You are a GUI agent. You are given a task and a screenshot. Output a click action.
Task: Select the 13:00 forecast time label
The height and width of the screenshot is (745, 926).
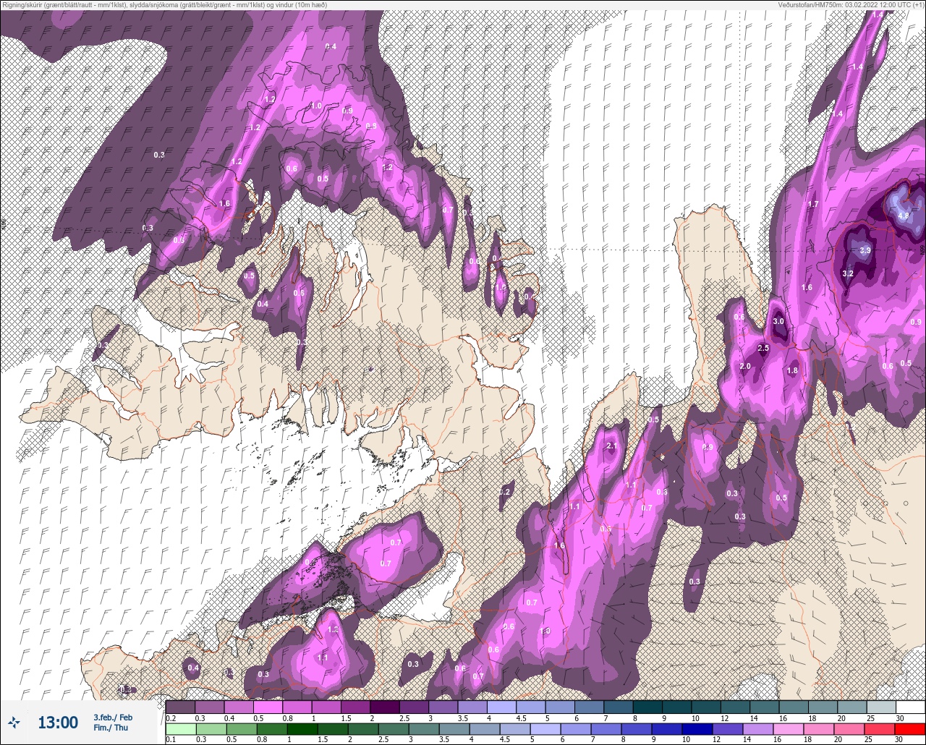coord(58,722)
